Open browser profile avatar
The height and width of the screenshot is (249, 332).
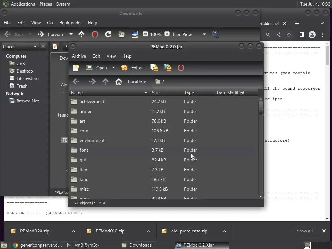(x=312, y=35)
